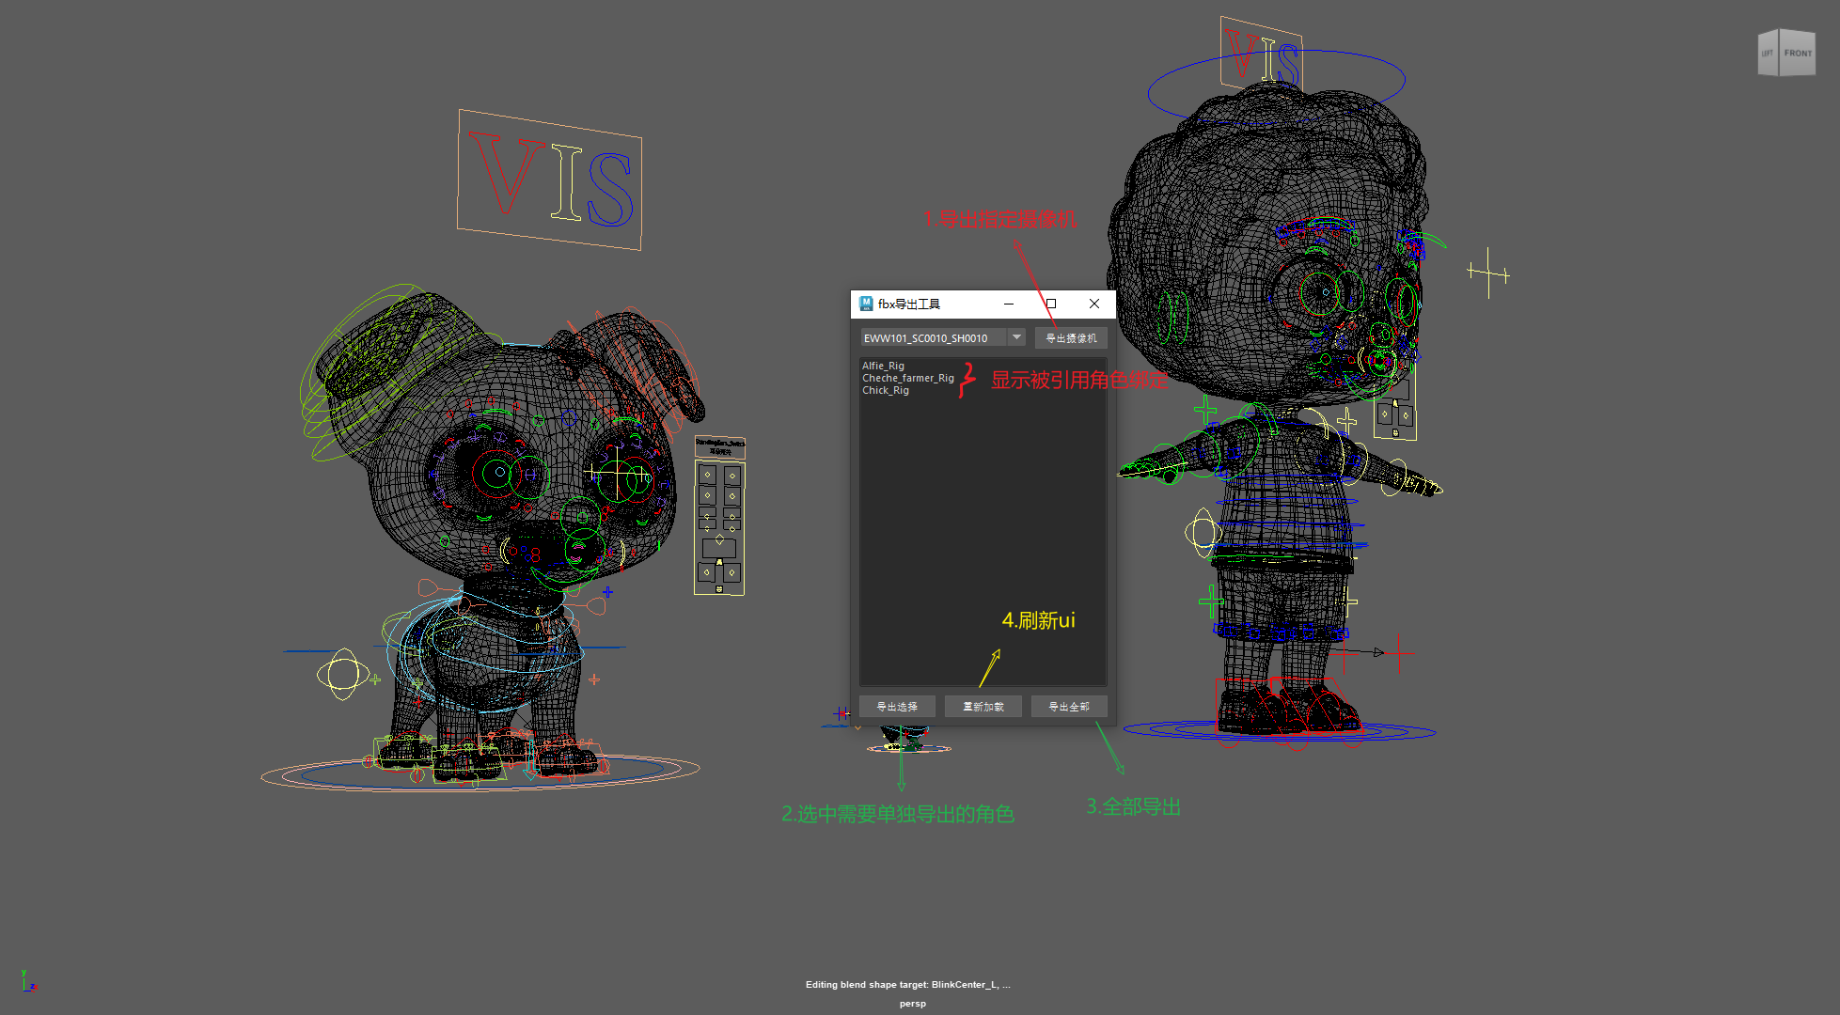
Task: Select Chick_Rig in the rig list
Action: [886, 390]
